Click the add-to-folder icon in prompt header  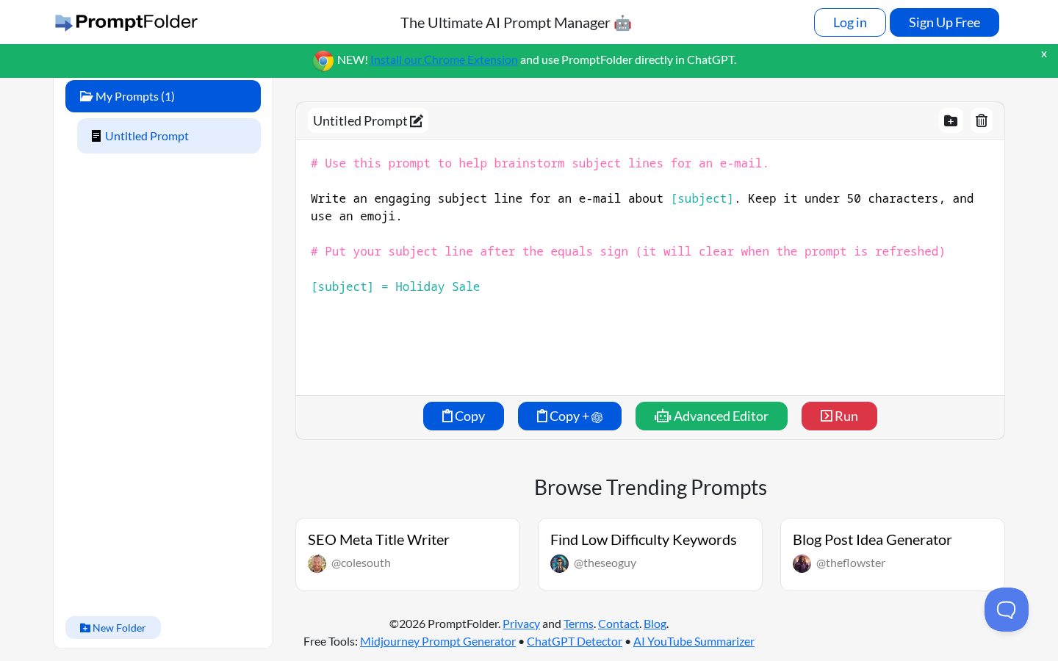pyautogui.click(x=951, y=121)
